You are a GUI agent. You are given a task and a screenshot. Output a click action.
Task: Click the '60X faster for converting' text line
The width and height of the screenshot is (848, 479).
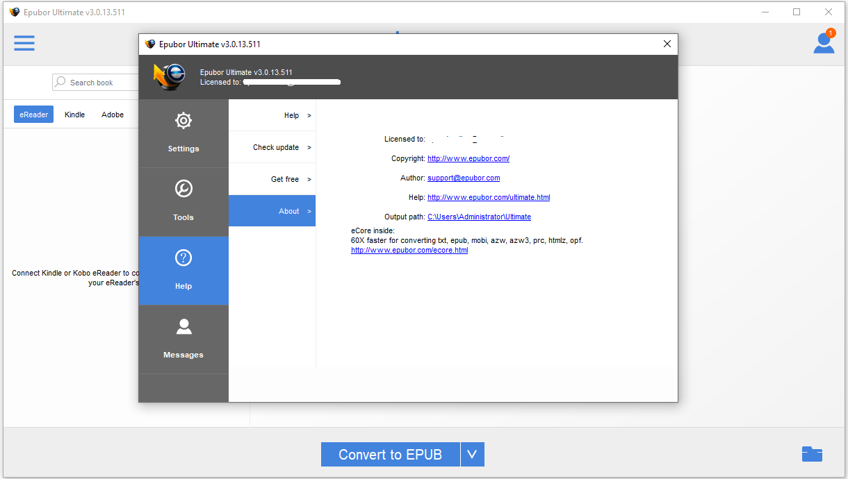467,240
